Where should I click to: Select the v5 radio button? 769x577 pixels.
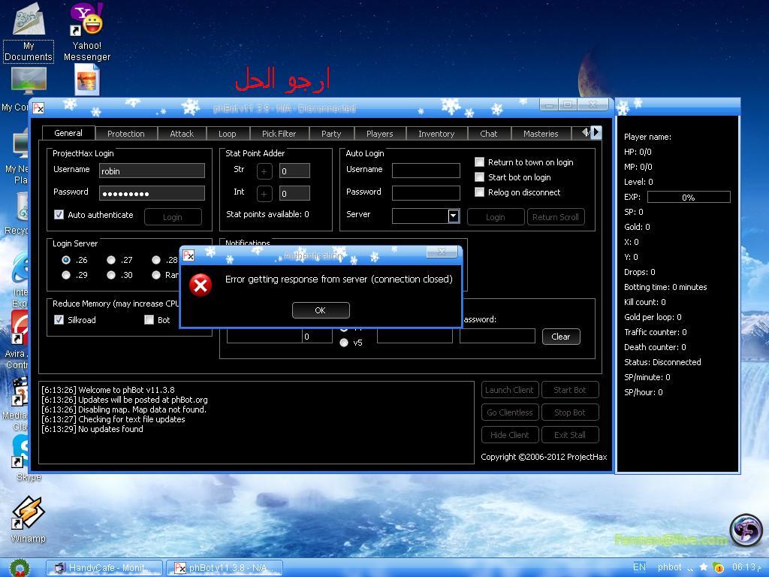pyautogui.click(x=344, y=343)
